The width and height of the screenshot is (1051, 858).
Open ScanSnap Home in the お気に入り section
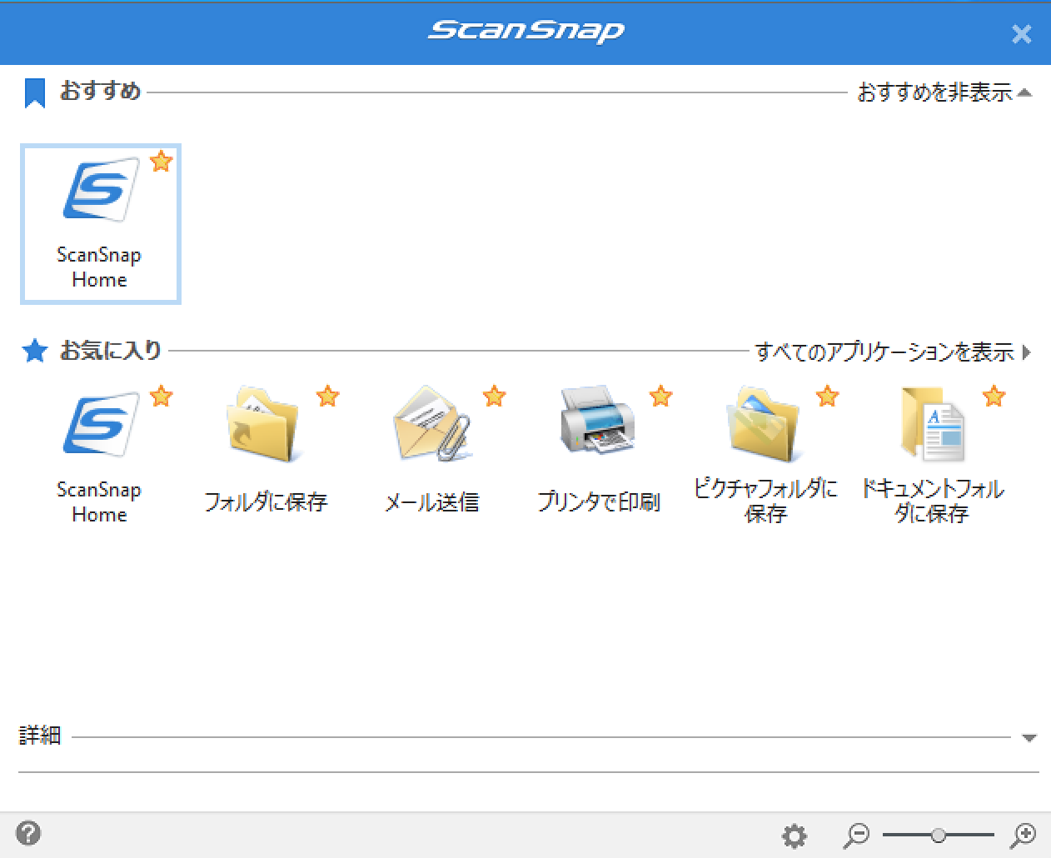(100, 456)
